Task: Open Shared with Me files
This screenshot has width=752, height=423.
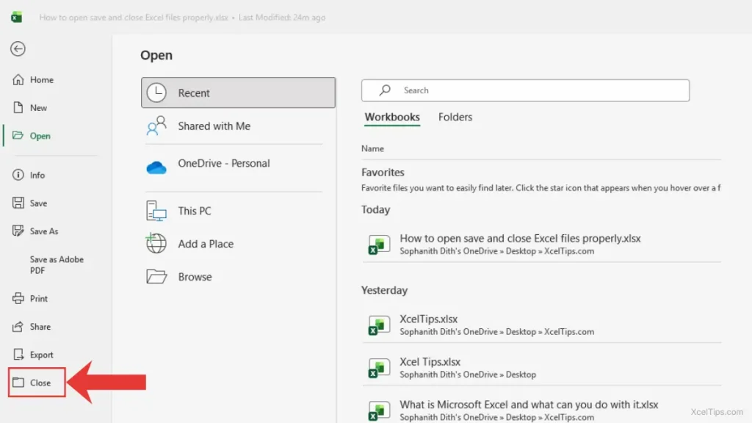Action: (x=214, y=126)
